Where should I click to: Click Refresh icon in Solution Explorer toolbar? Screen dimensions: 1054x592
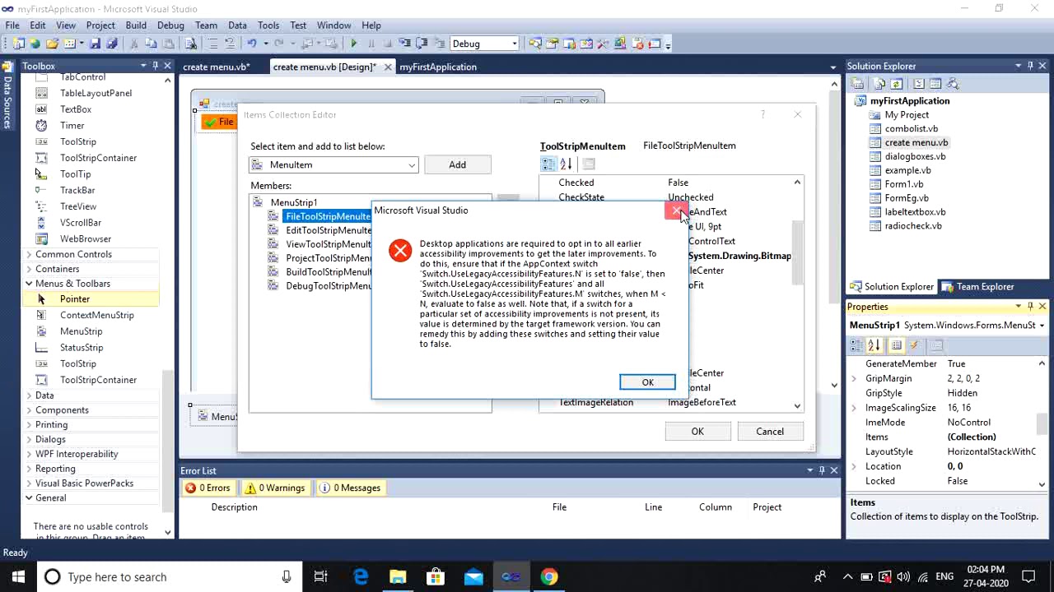[897, 84]
